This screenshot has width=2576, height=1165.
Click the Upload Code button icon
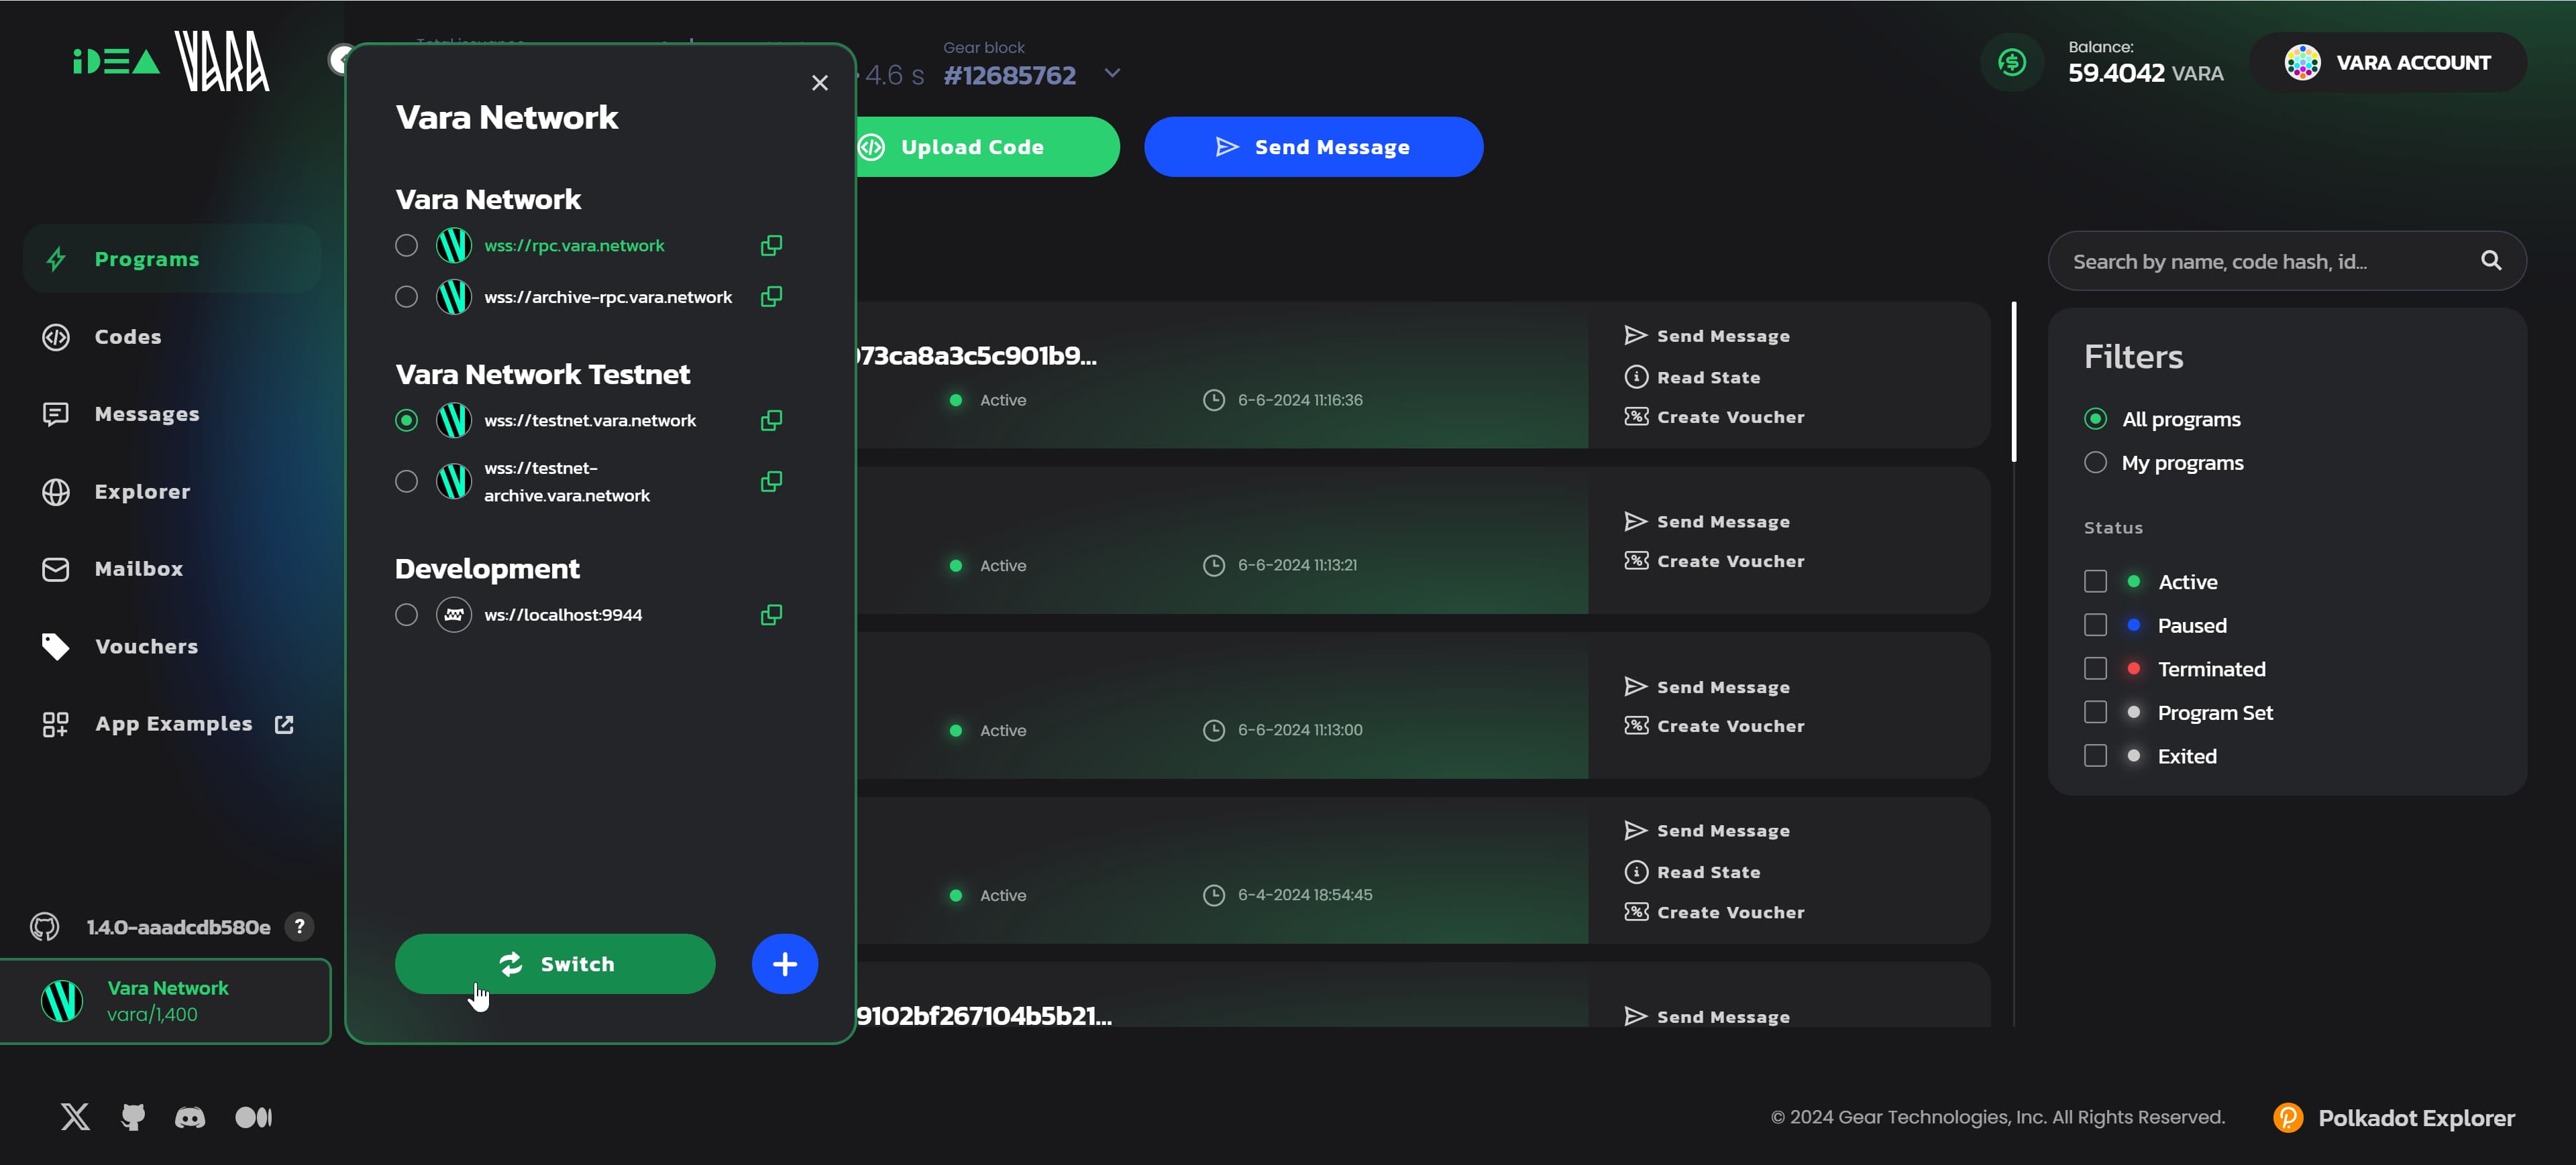click(874, 146)
